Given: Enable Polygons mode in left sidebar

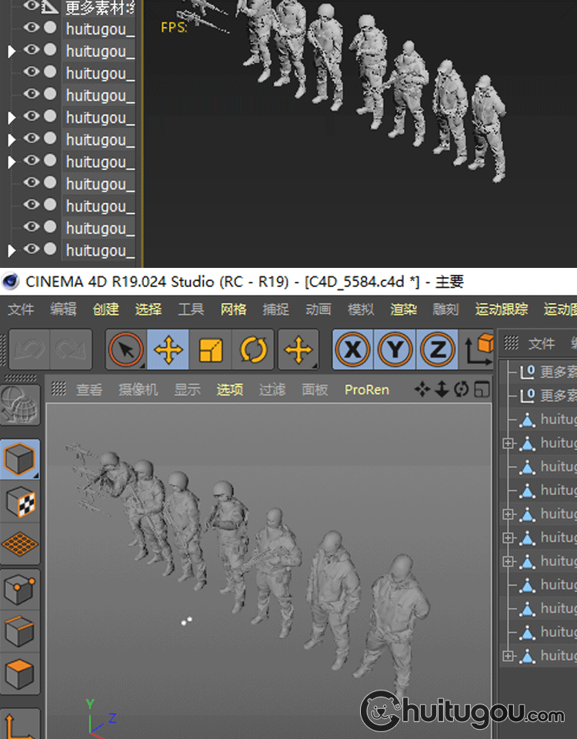Looking at the screenshot, I should tap(19, 674).
